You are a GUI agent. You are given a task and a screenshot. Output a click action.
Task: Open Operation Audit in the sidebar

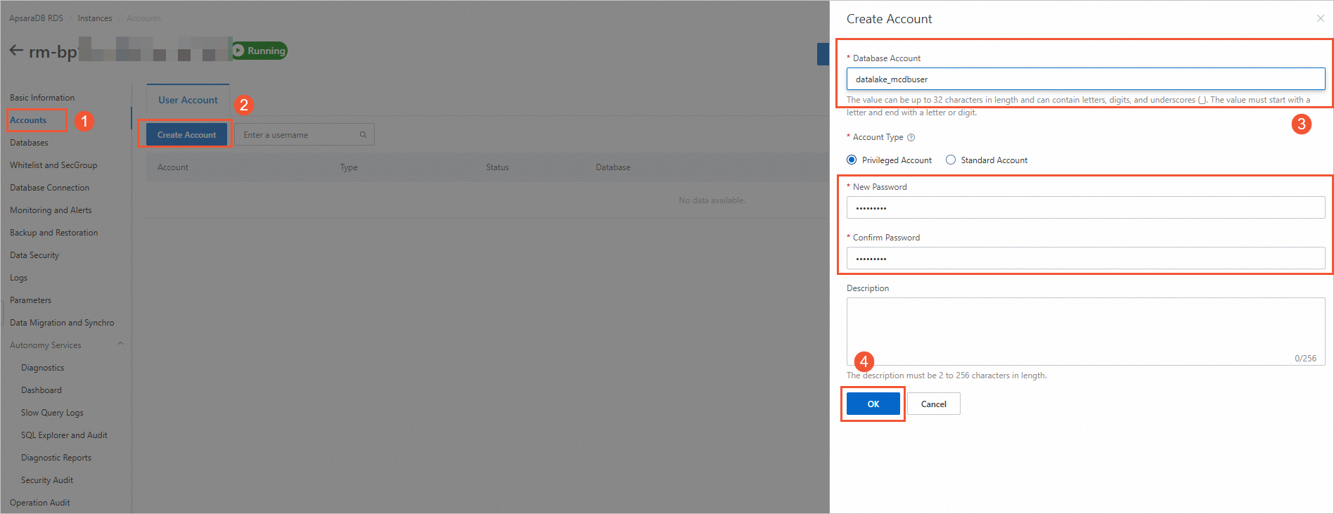tap(40, 503)
